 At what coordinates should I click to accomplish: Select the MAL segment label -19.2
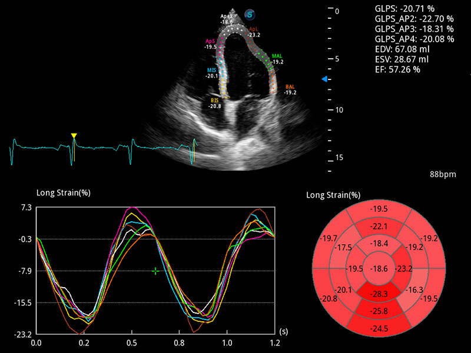coord(277,59)
